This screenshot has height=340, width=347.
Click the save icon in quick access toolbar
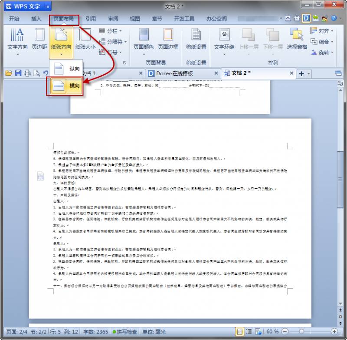(x=18, y=73)
